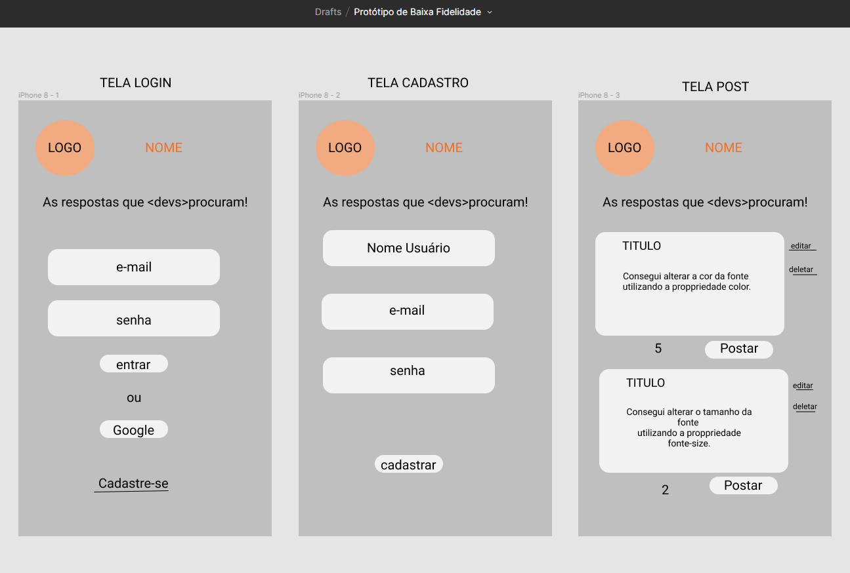
Task: Click the propriedade color post text
Action: (x=687, y=282)
